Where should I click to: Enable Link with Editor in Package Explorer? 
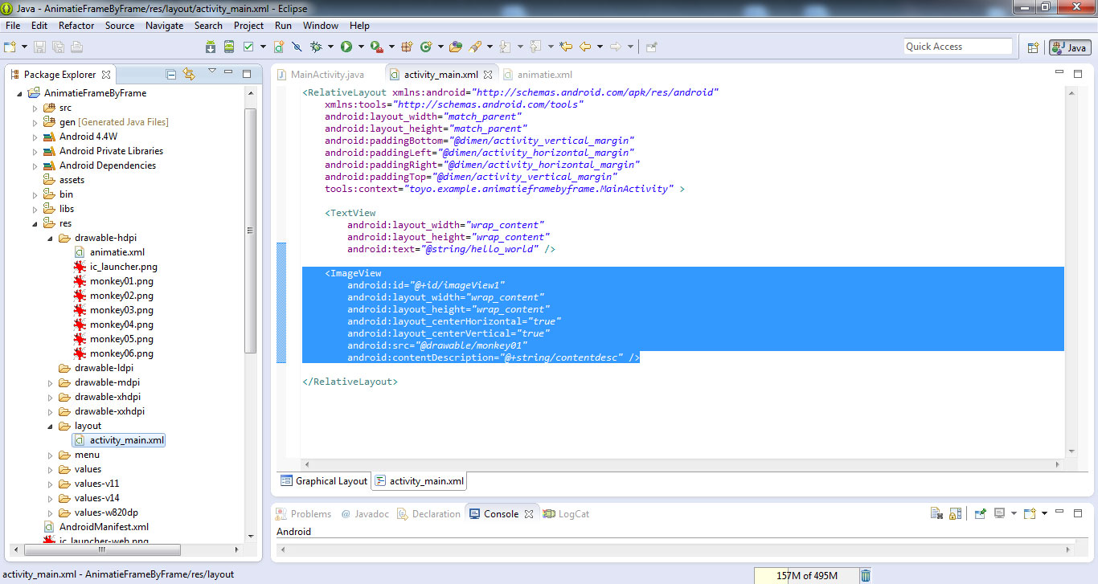[189, 74]
